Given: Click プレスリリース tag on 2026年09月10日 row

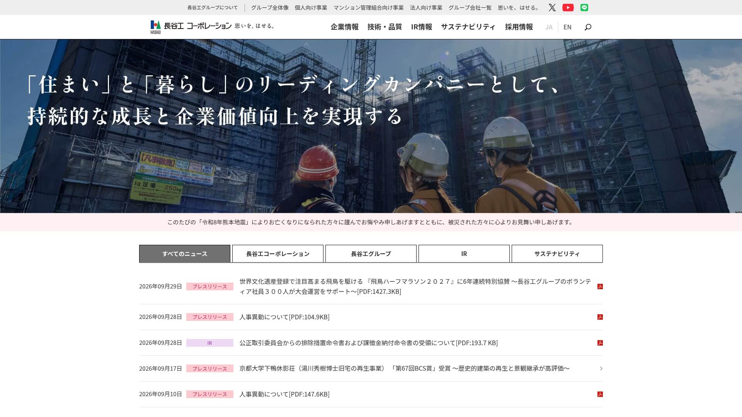Looking at the screenshot, I should point(210,394).
